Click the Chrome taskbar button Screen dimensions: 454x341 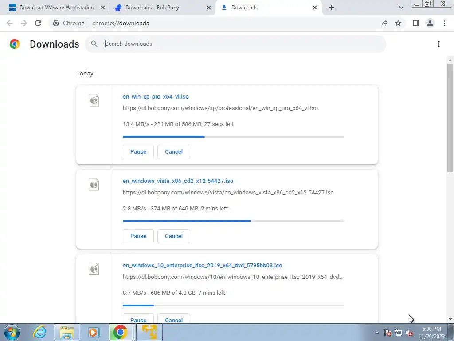click(121, 332)
